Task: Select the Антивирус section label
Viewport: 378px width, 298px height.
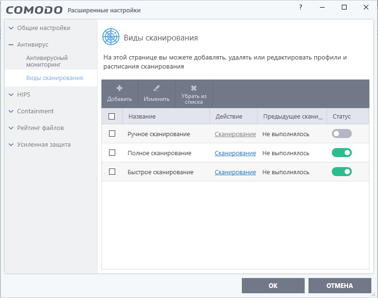Action: tap(32, 45)
